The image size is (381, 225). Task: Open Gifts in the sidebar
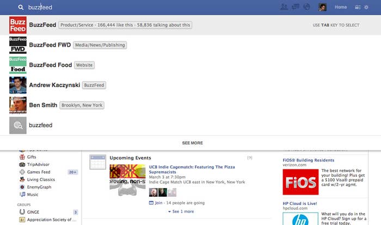click(x=32, y=157)
